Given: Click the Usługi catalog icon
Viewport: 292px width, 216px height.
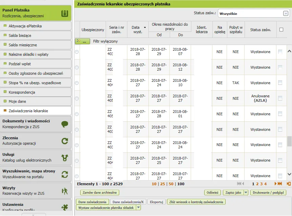Looking at the screenshot, I should (65, 157).
